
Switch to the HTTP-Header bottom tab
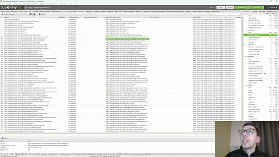tap(76, 154)
